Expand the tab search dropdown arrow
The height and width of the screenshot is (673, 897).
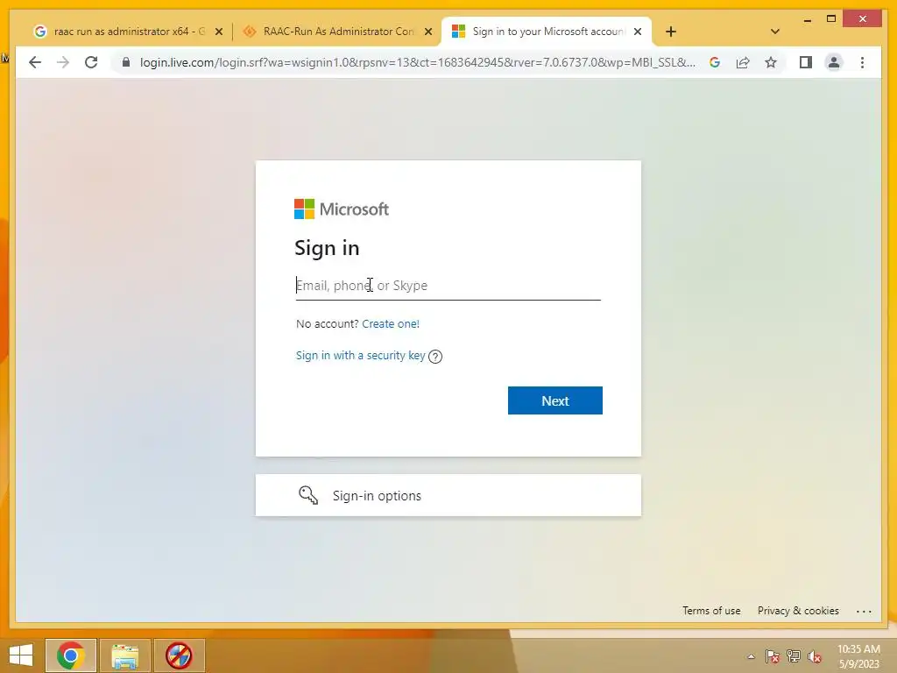click(775, 32)
